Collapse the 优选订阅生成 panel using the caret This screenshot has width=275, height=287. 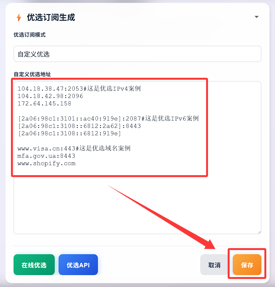pos(256,17)
